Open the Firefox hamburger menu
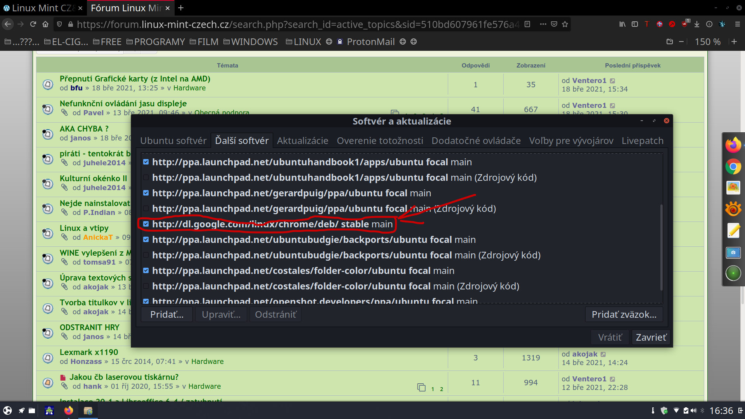This screenshot has width=745, height=419. coord(738,24)
